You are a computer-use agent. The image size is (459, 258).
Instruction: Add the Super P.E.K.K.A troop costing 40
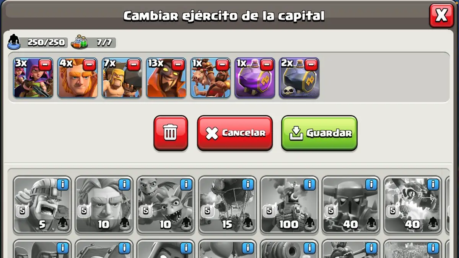coord(351,205)
